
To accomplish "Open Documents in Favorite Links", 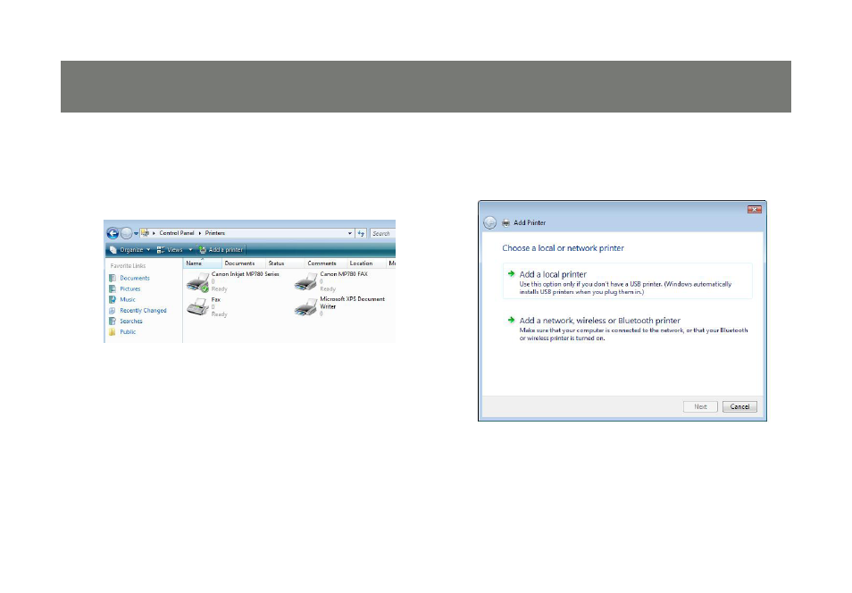I will [134, 278].
